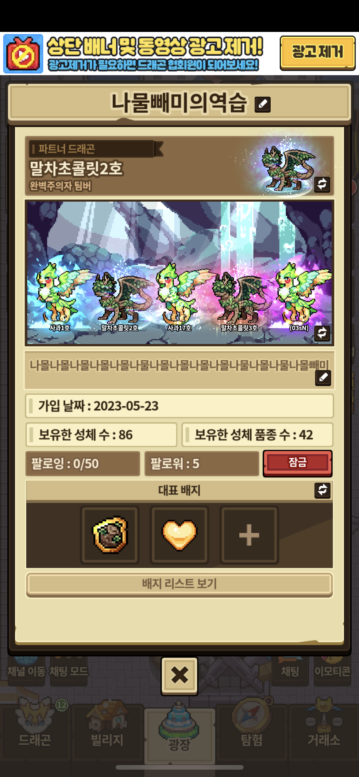Add a badge in the empty plus slot
The image size is (359, 777).
click(249, 535)
